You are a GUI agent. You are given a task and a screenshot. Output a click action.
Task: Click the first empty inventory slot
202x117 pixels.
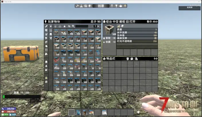[x=106, y=64]
